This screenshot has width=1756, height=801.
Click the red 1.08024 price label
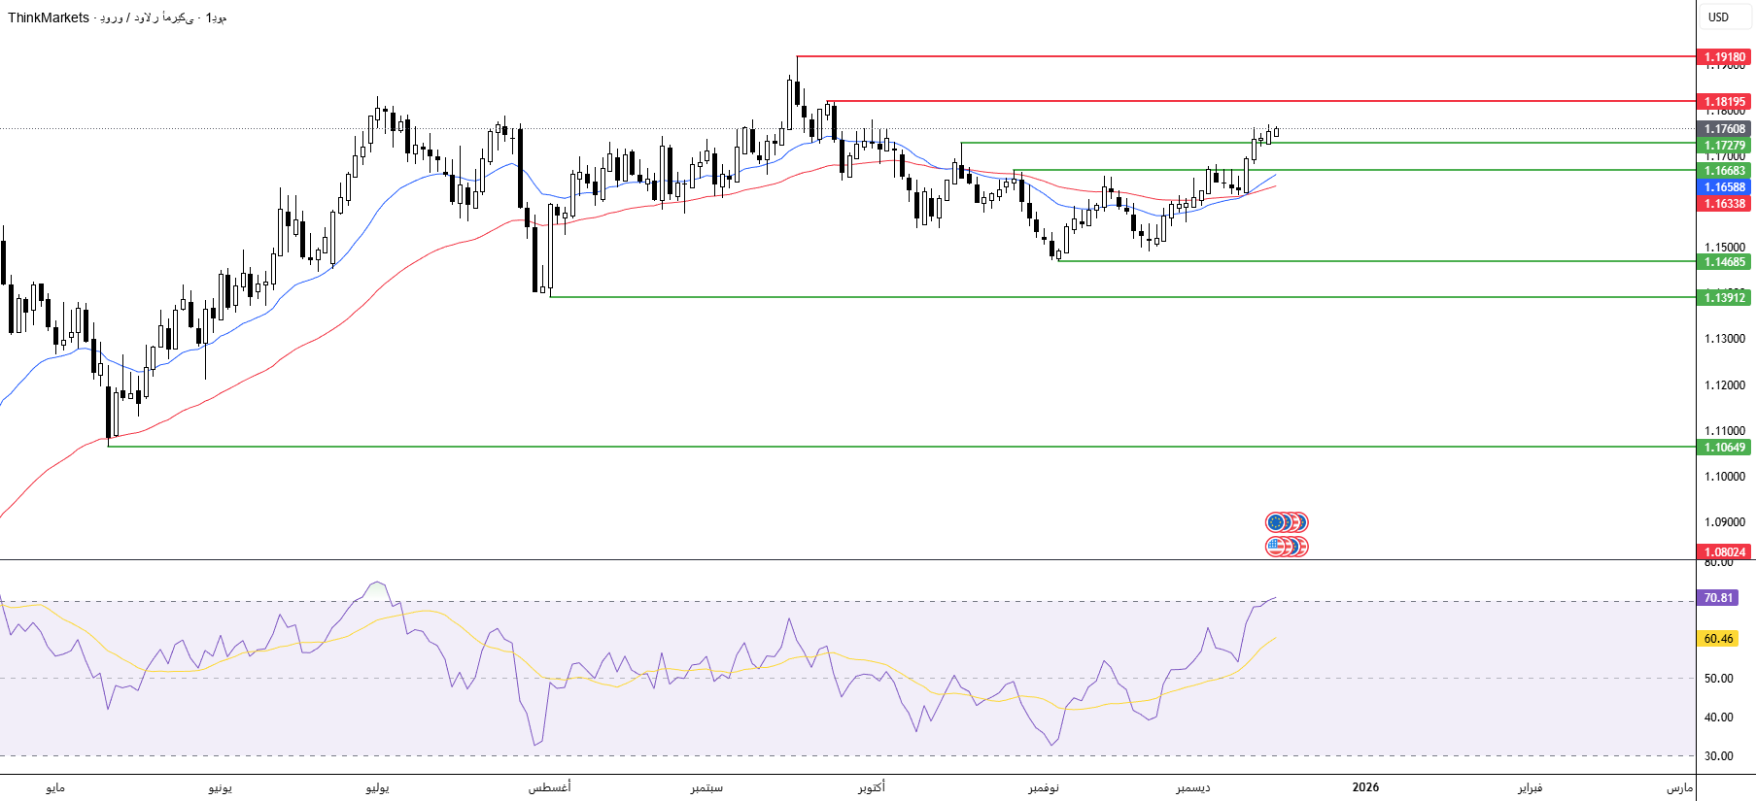click(1724, 552)
